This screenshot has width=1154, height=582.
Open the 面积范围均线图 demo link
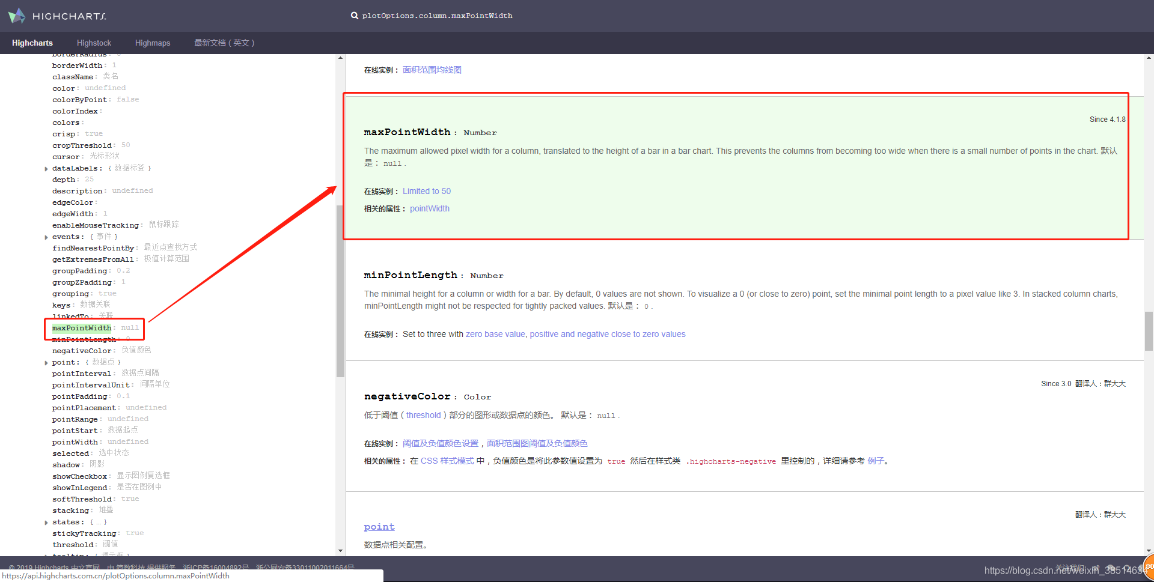coord(432,70)
